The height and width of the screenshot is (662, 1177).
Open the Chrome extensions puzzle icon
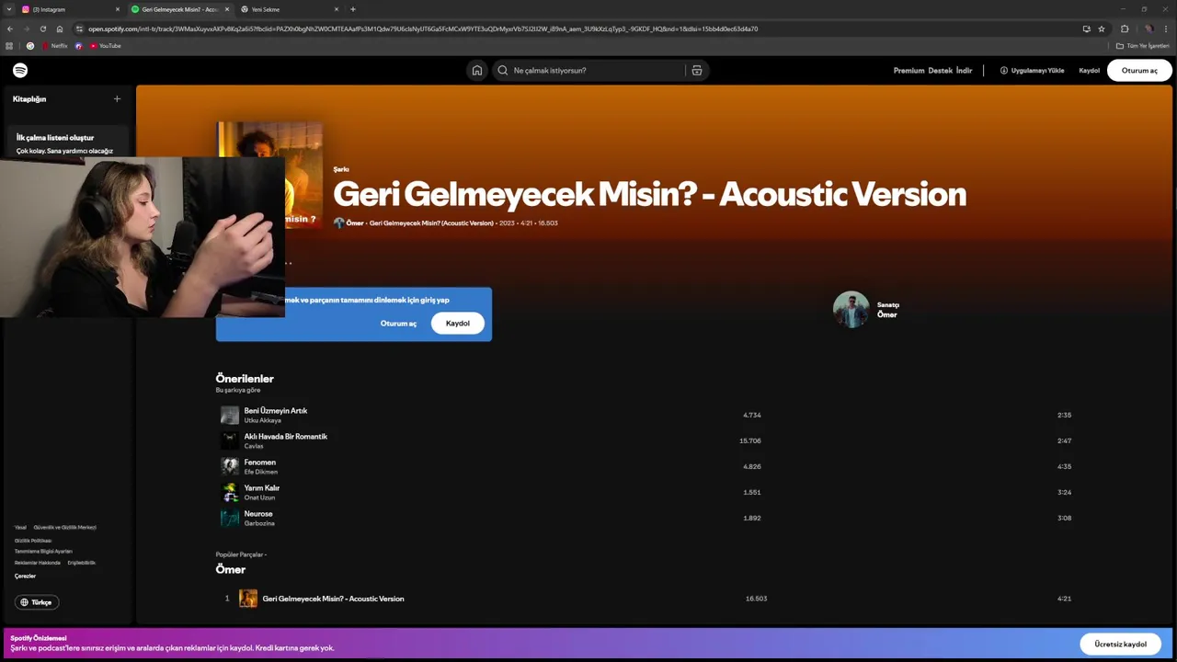[x=1125, y=29]
